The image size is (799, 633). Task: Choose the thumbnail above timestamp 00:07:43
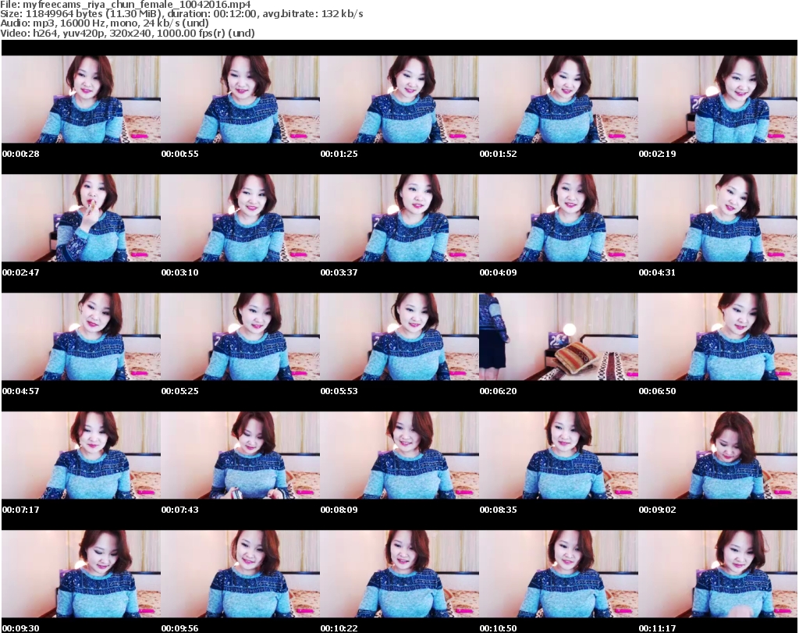[x=240, y=455]
